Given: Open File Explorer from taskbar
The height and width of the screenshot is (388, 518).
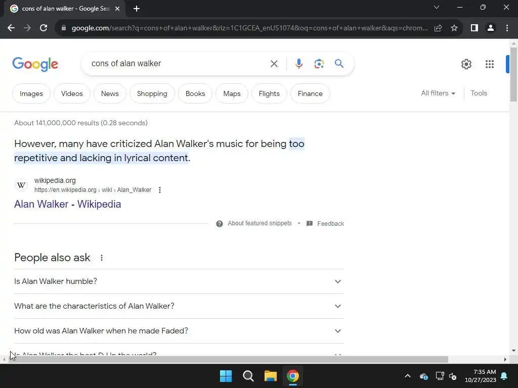Looking at the screenshot, I should 271,376.
